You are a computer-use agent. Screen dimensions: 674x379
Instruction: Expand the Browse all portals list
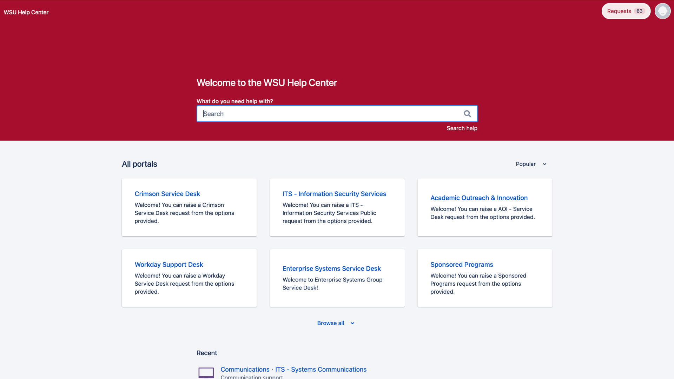pos(330,323)
